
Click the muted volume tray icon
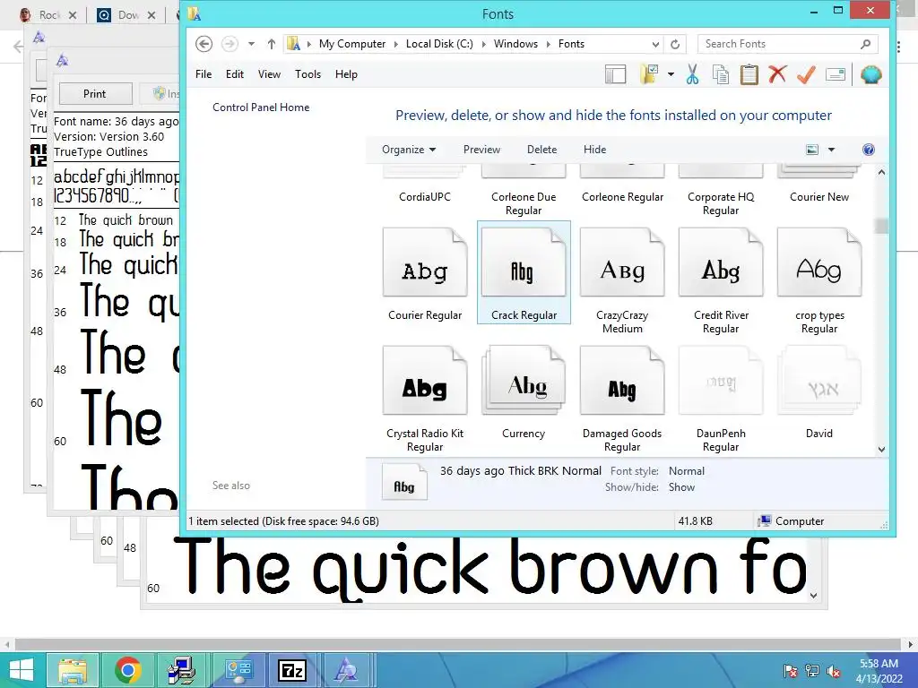point(834,671)
